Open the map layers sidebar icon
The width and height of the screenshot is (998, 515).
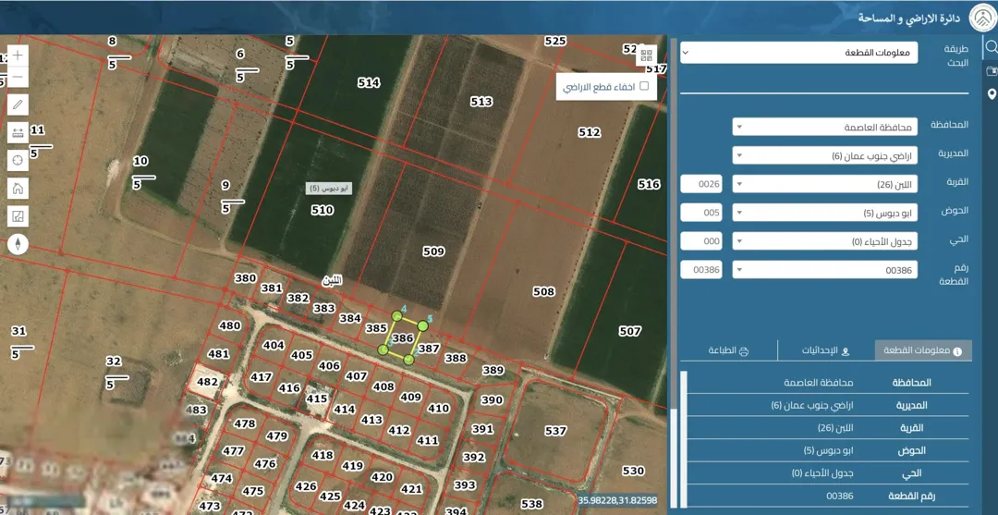pos(991,70)
